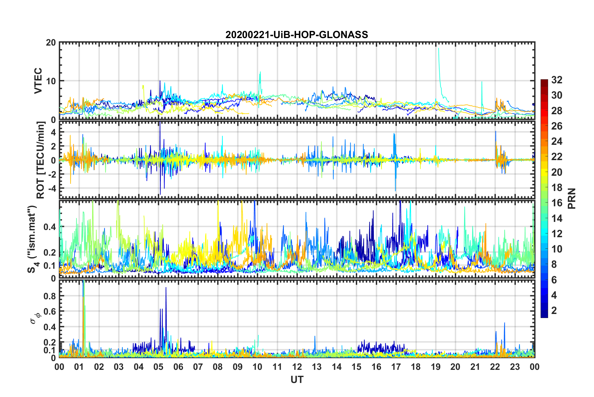Click the VTEC y-axis label
The image size is (594, 397).
[x=38, y=81]
